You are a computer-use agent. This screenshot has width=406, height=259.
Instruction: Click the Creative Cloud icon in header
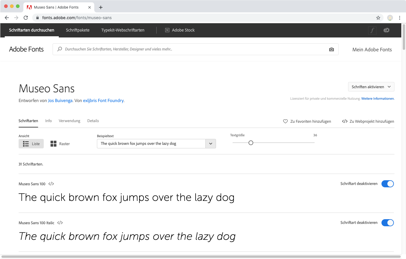tap(386, 30)
